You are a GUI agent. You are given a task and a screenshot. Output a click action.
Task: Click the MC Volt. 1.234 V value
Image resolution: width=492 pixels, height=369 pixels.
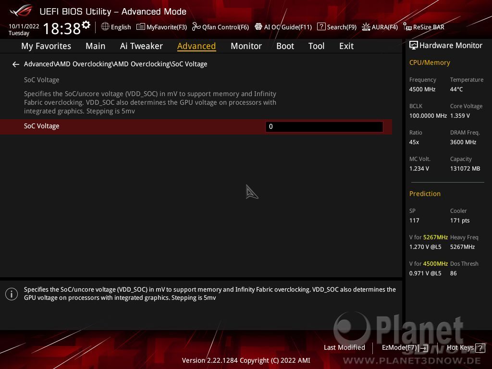[419, 169]
